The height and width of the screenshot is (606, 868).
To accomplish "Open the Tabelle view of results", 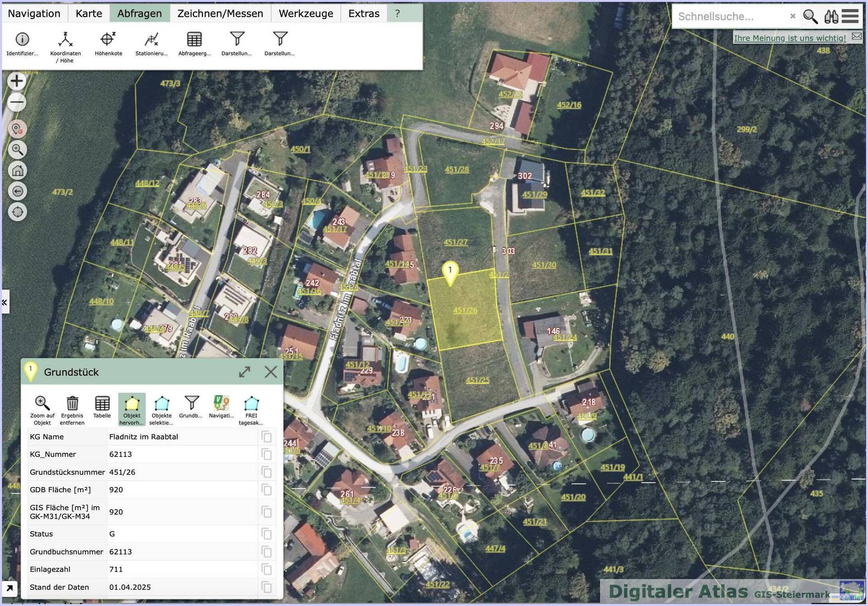I will click(102, 403).
